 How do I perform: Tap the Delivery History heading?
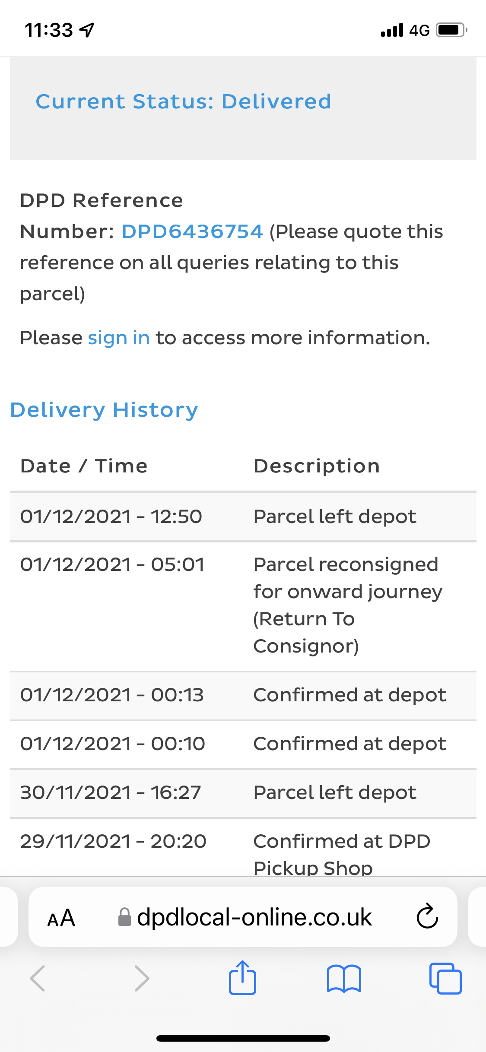tap(104, 410)
